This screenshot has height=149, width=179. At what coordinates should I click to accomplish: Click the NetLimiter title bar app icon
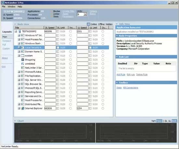(3, 3)
